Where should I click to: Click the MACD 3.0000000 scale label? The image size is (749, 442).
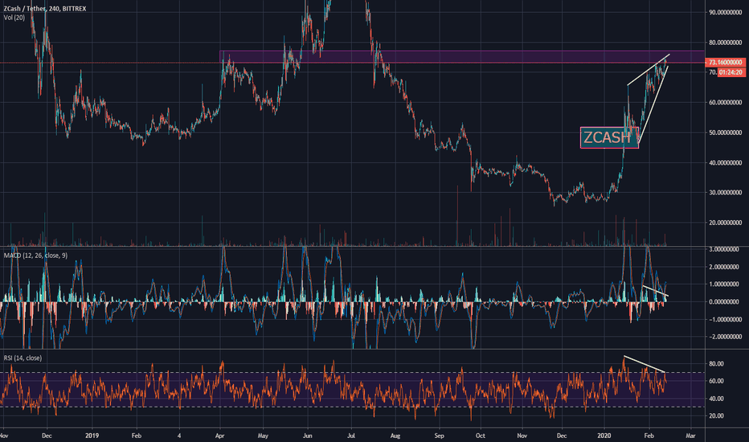[725, 249]
